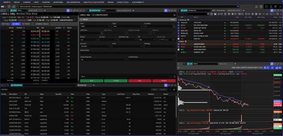Collapse the Americas watchlist group
Screen dimensions: 283x136
click(x=178, y=19)
